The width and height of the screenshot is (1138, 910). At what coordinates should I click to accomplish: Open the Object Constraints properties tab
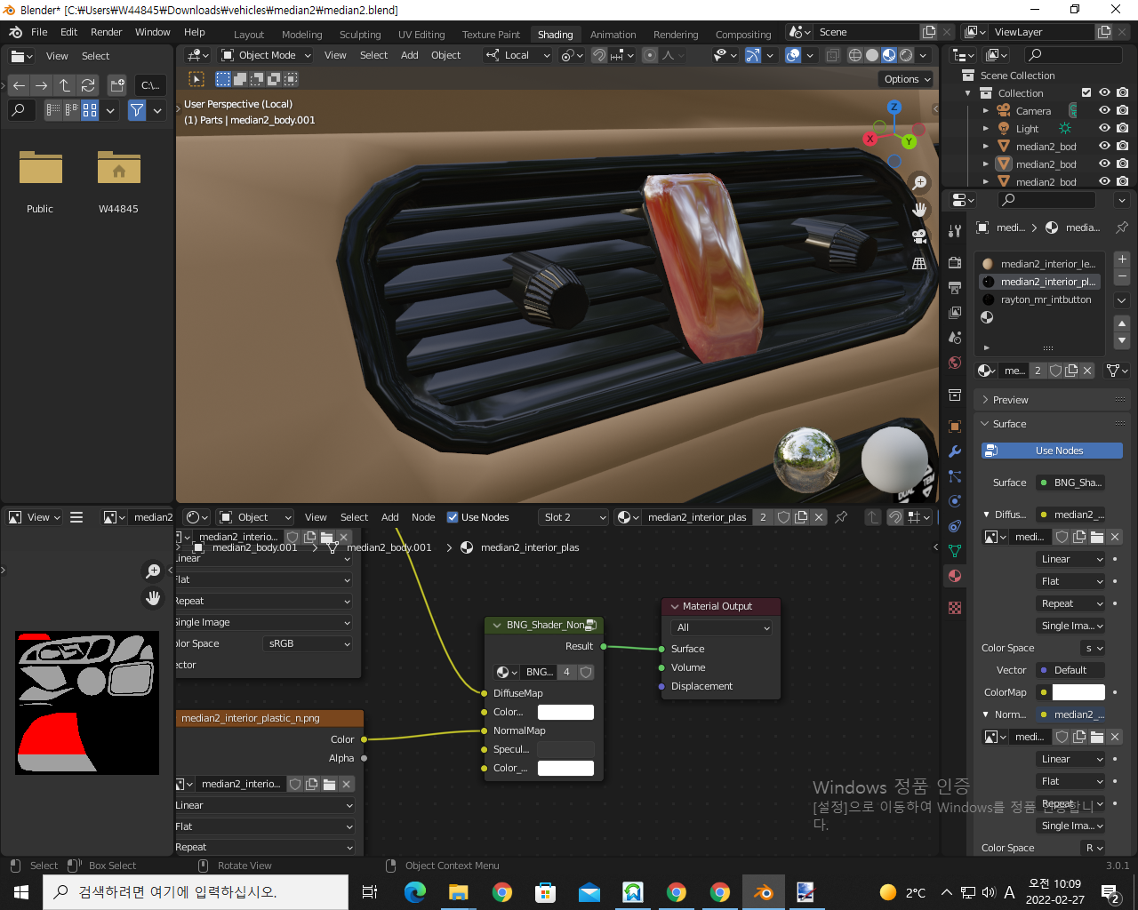pos(955,526)
